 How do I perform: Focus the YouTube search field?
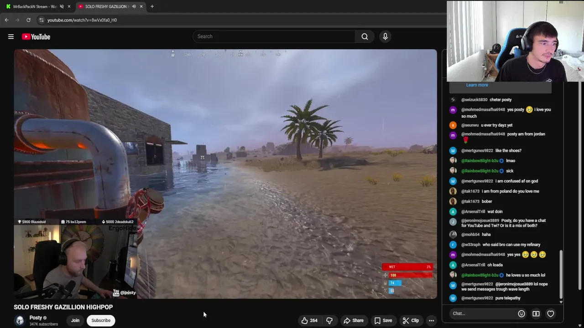click(274, 36)
